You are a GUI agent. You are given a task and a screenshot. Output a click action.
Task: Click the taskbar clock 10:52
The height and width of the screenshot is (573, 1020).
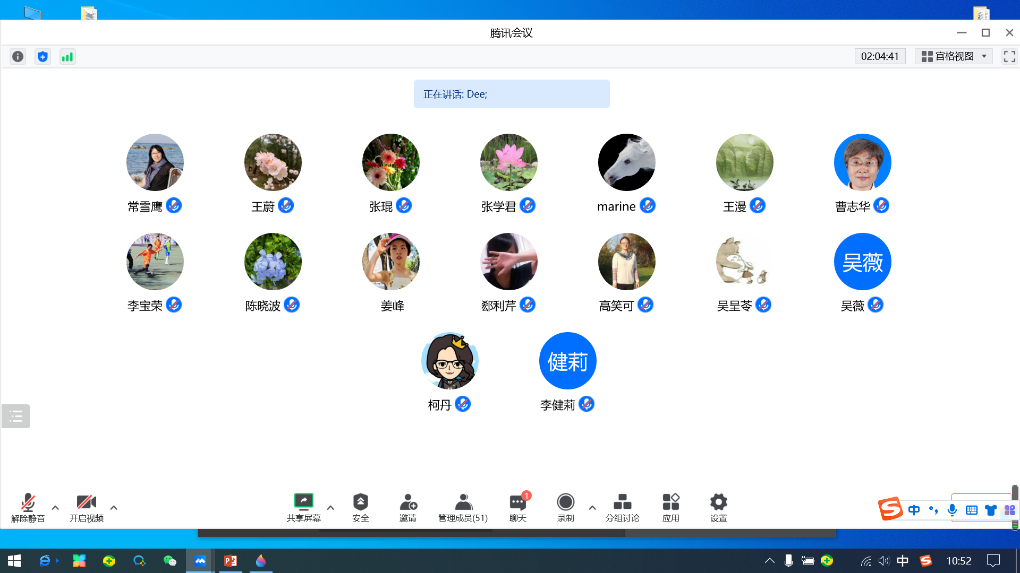pos(958,561)
